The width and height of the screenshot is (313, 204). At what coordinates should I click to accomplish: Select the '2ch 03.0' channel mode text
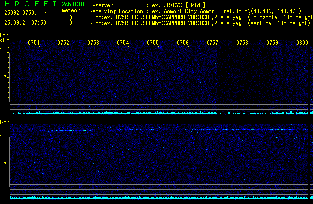pos(72,4)
